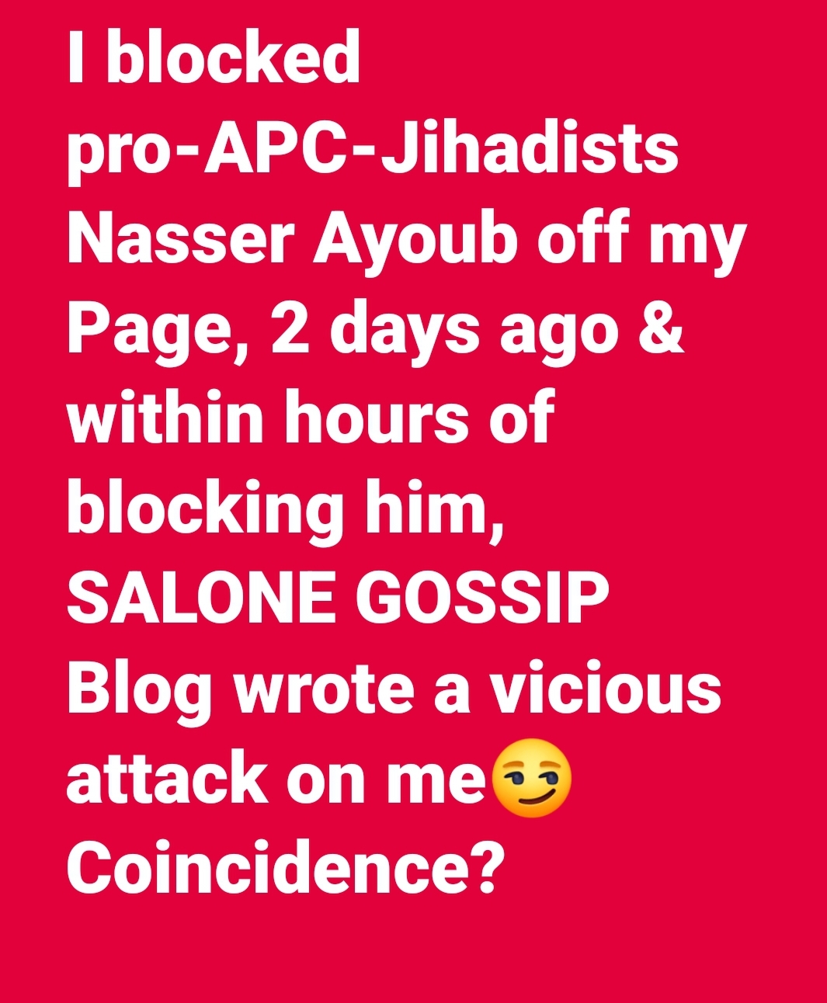
Task: Click the word "hours"
Action: (377, 417)
